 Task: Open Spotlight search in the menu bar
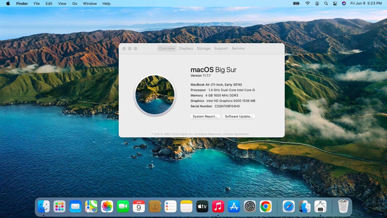(x=326, y=3)
